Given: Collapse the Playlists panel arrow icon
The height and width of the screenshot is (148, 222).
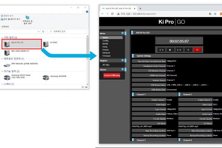Looking at the screenshot, I should 122,60.
